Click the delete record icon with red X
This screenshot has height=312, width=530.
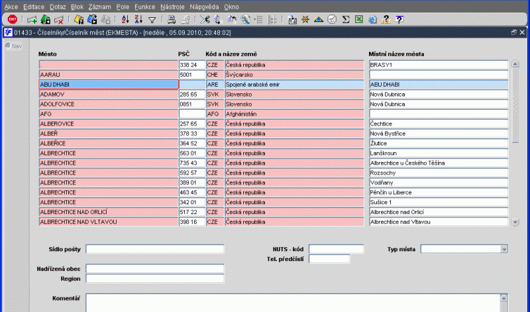tap(59, 20)
